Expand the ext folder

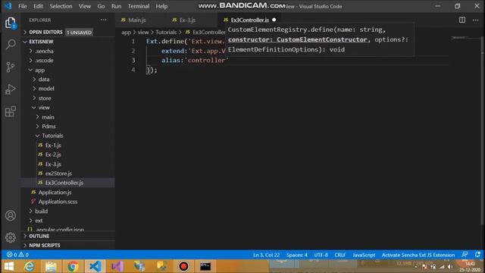pos(39,221)
